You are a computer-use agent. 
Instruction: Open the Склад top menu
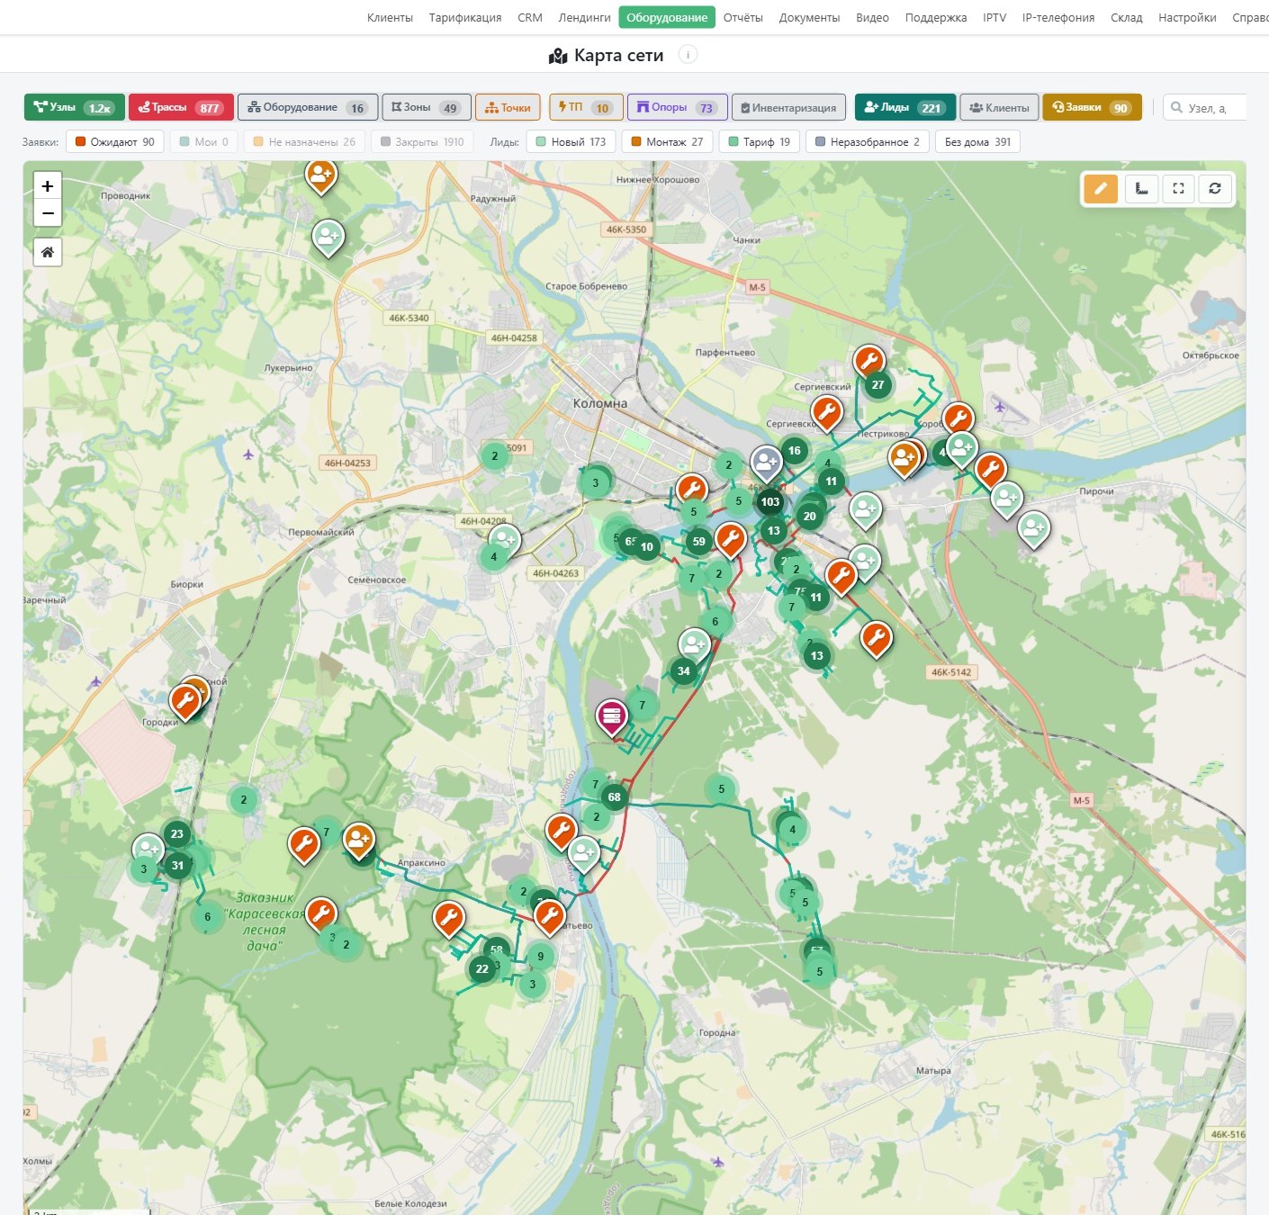(x=1127, y=17)
